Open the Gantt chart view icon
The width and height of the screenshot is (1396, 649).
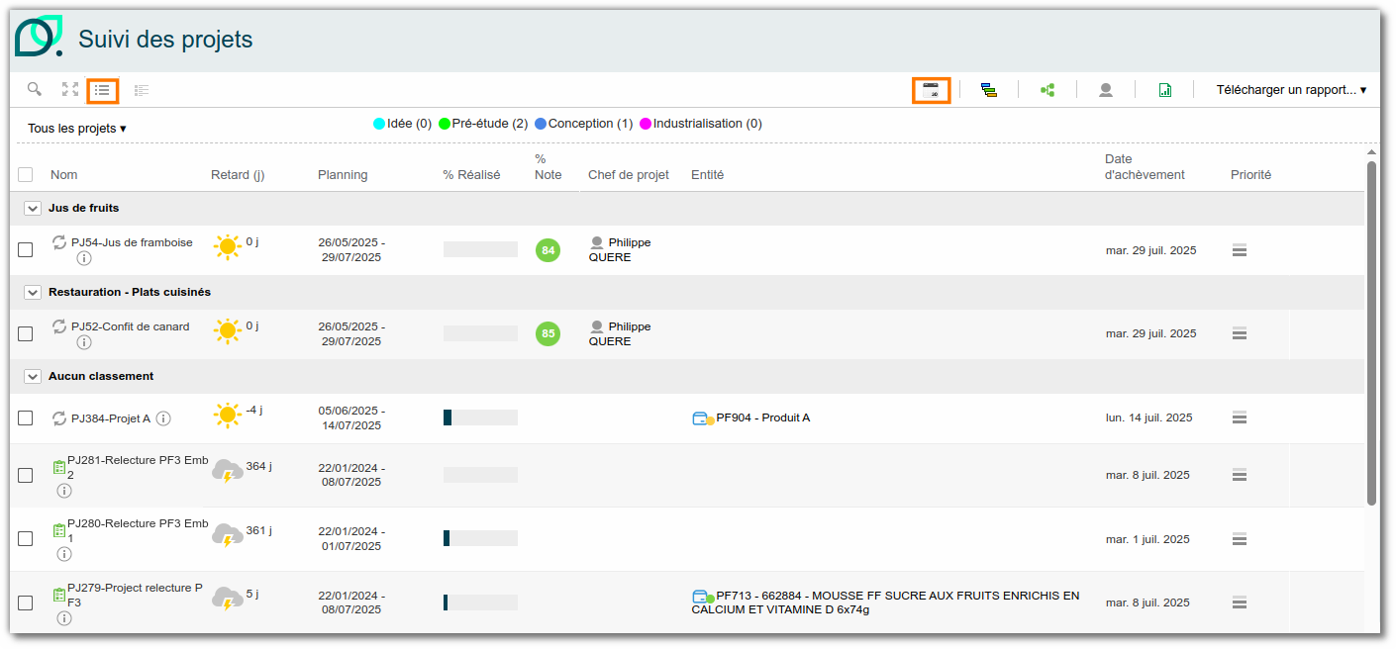pos(989,90)
